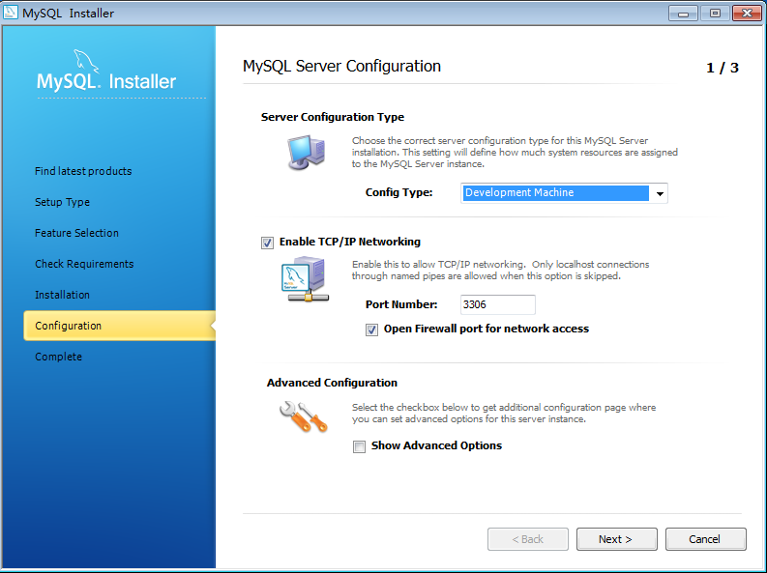Enable the Show Advanced Options checkbox
Screen dimensions: 767x573
(359, 446)
